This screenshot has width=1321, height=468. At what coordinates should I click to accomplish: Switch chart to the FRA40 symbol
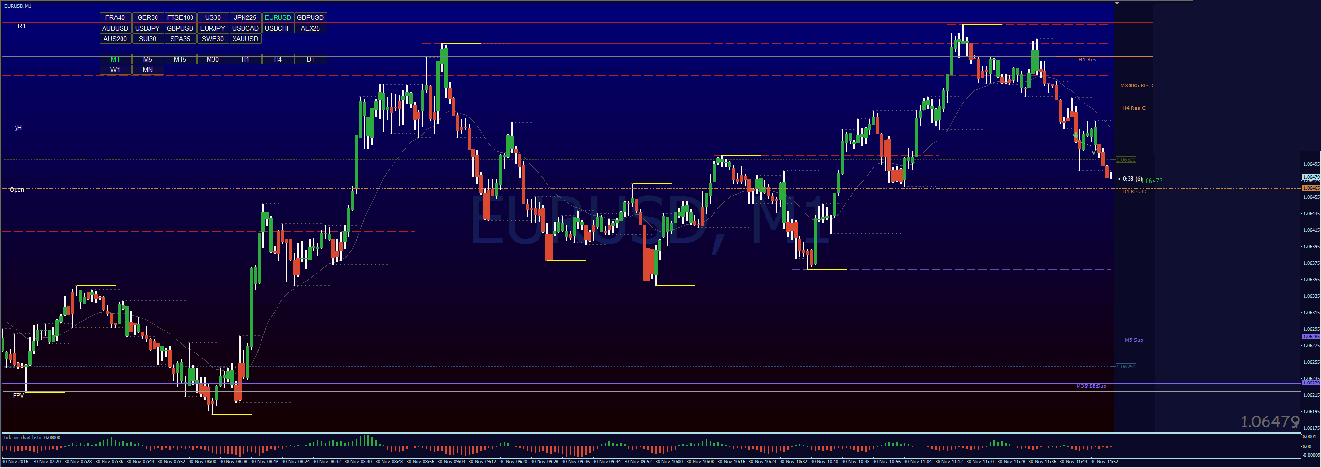pyautogui.click(x=115, y=17)
